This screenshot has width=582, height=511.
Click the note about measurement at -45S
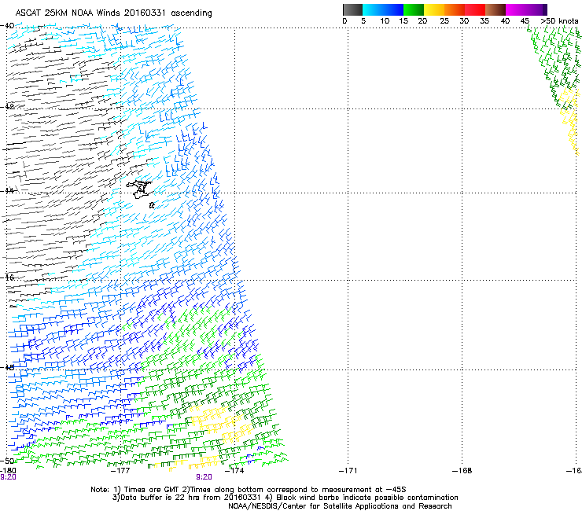pyautogui.click(x=294, y=490)
